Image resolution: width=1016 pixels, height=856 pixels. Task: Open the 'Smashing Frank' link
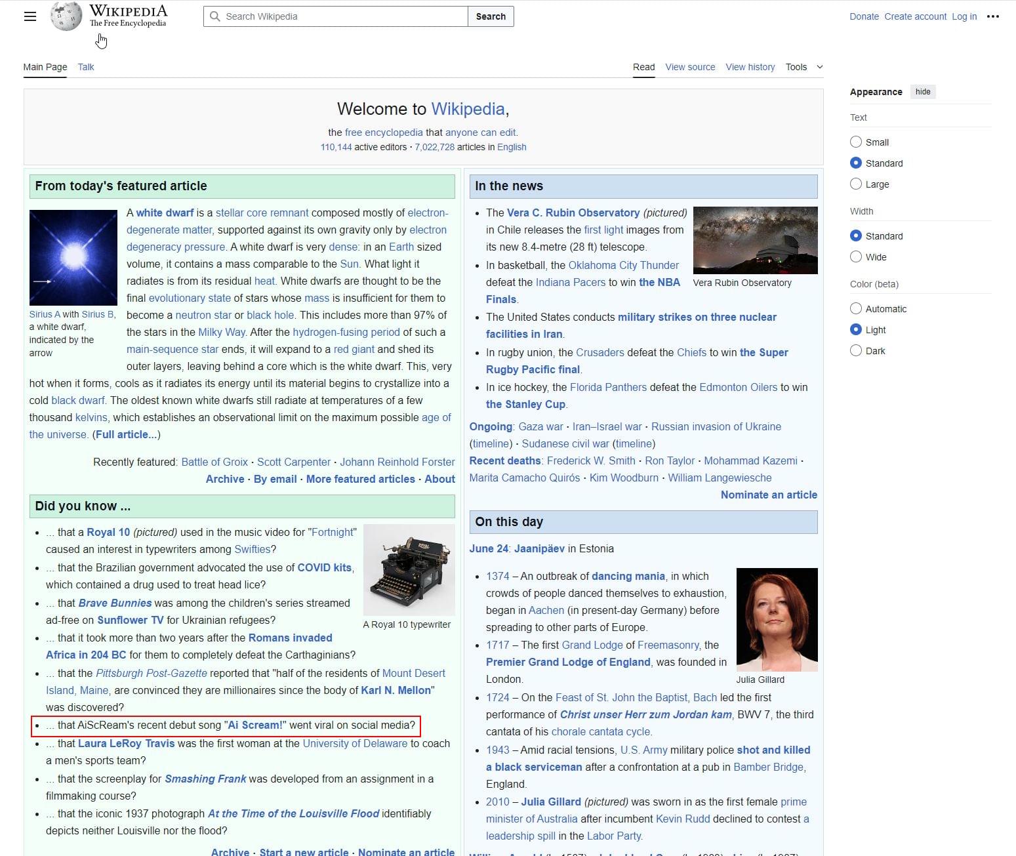click(205, 779)
